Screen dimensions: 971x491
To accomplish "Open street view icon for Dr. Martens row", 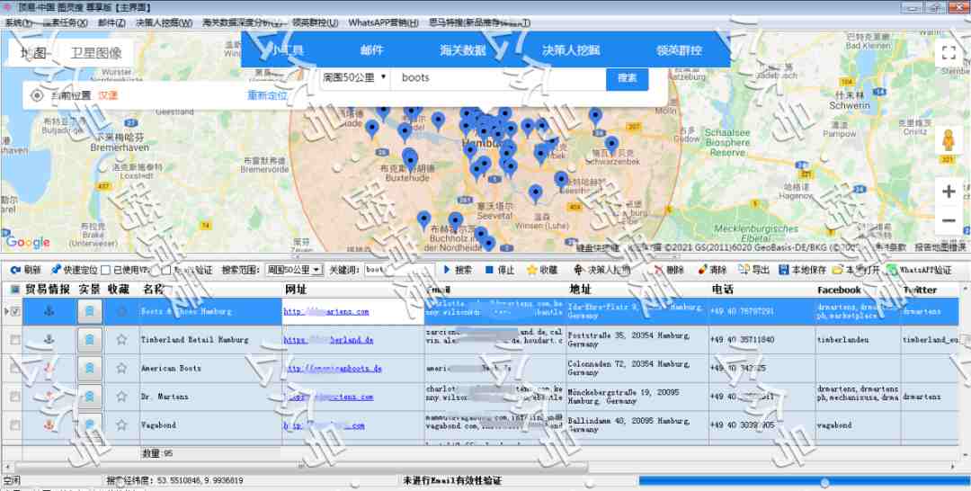I will (x=90, y=397).
